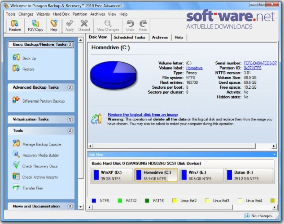
Task: Click the Restore toolbar icon
Action: 15,26
